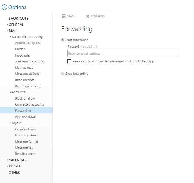Collapse the Accounts group
This screenshot has height=183, width=194.
tap(10, 92)
